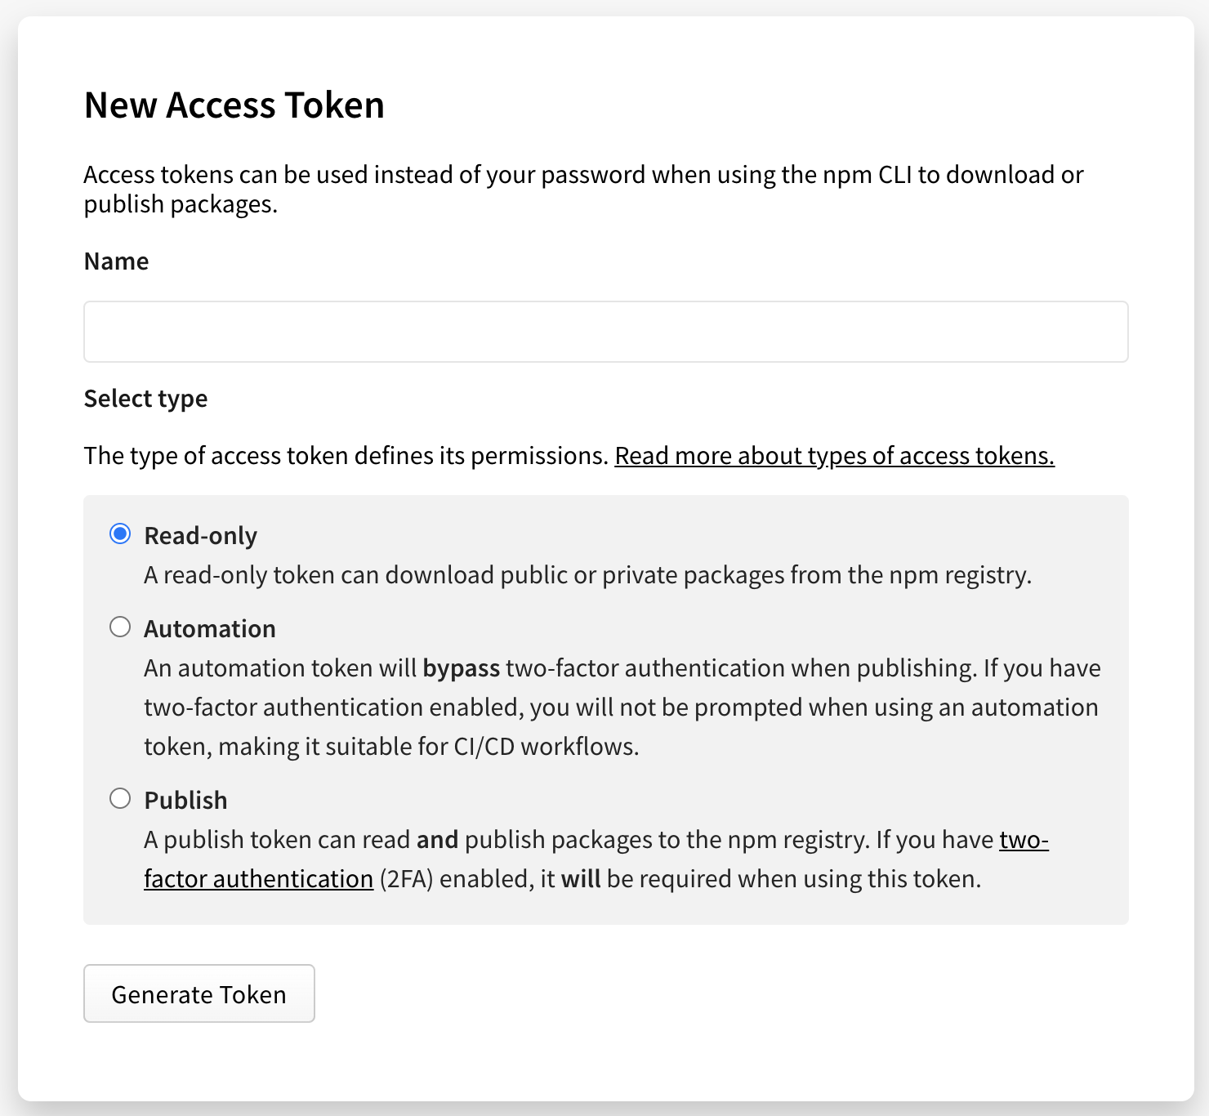
Task: Click the Name field label
Action: tap(115, 261)
